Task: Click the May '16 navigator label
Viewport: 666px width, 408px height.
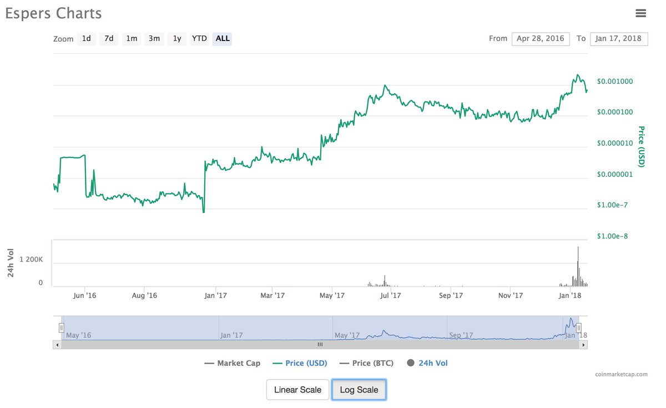Action: coord(79,335)
